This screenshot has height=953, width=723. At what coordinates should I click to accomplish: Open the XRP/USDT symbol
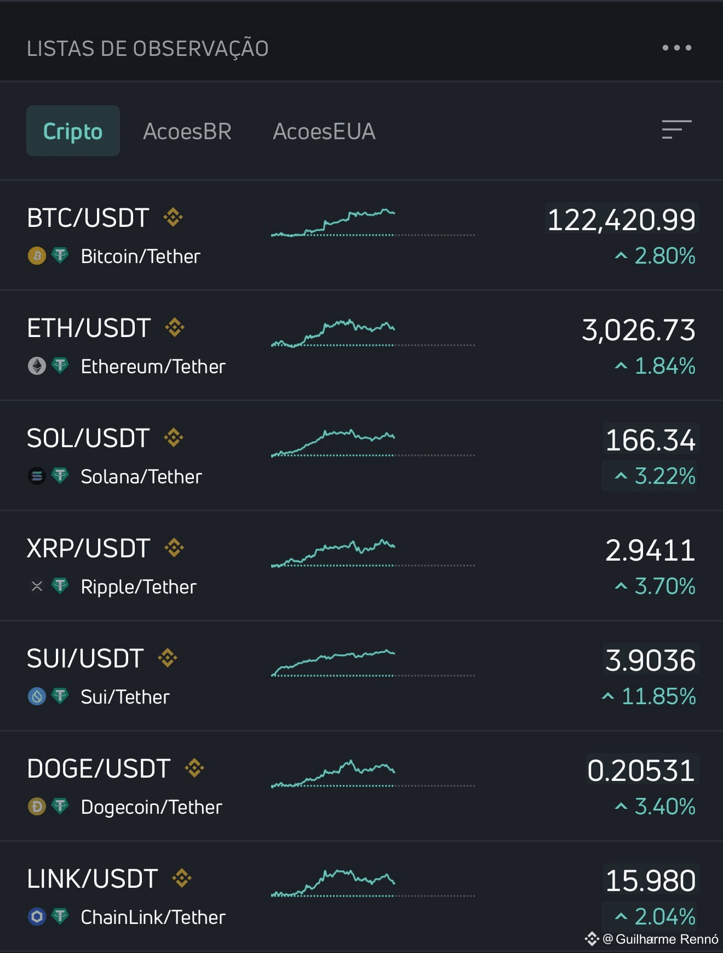(89, 549)
